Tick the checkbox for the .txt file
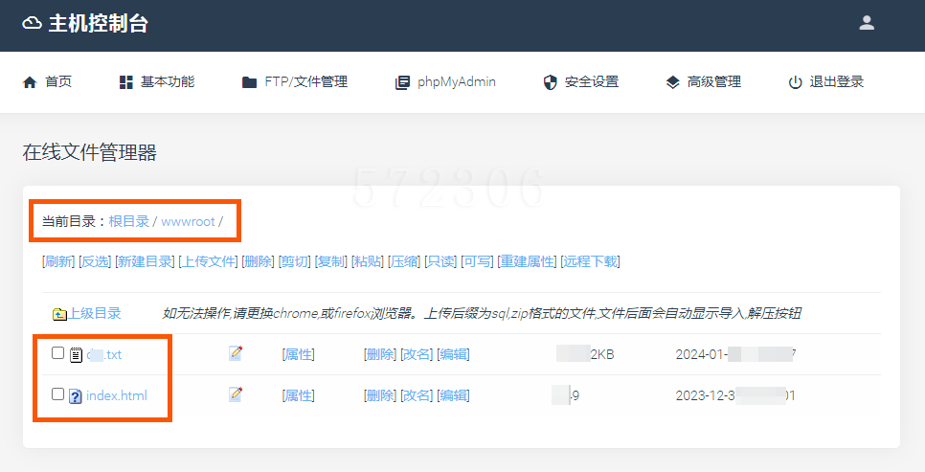 pos(57,353)
